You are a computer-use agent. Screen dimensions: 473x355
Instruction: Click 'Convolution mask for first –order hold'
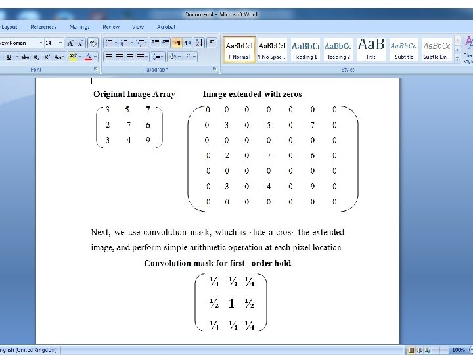tap(217, 264)
